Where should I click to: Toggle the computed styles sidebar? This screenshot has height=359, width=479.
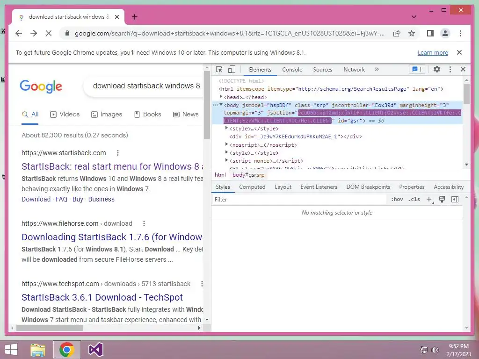(455, 199)
